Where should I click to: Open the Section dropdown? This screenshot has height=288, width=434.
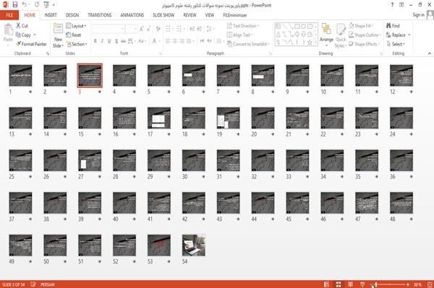77,44
